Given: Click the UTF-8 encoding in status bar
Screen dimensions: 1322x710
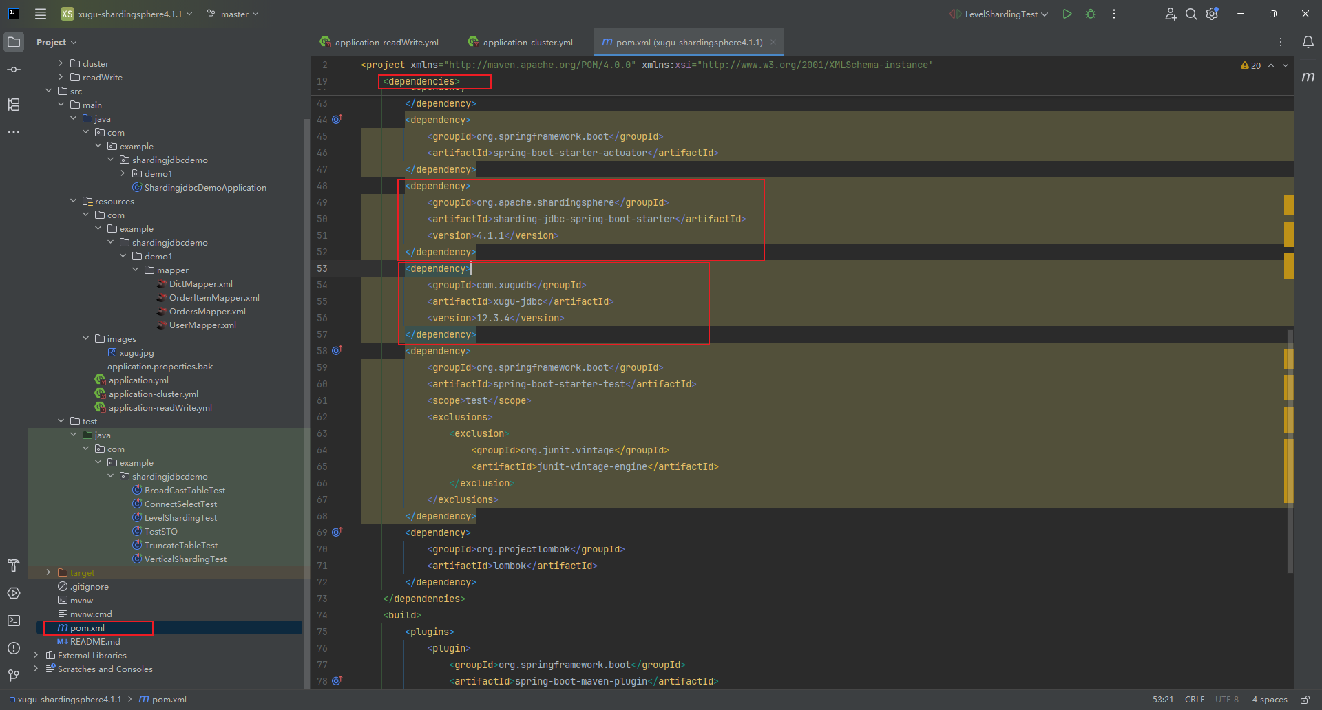Looking at the screenshot, I should 1226,700.
